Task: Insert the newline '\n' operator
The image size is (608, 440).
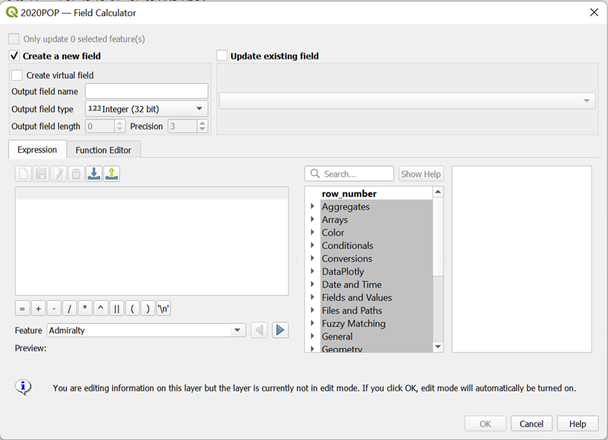Action: [x=164, y=308]
